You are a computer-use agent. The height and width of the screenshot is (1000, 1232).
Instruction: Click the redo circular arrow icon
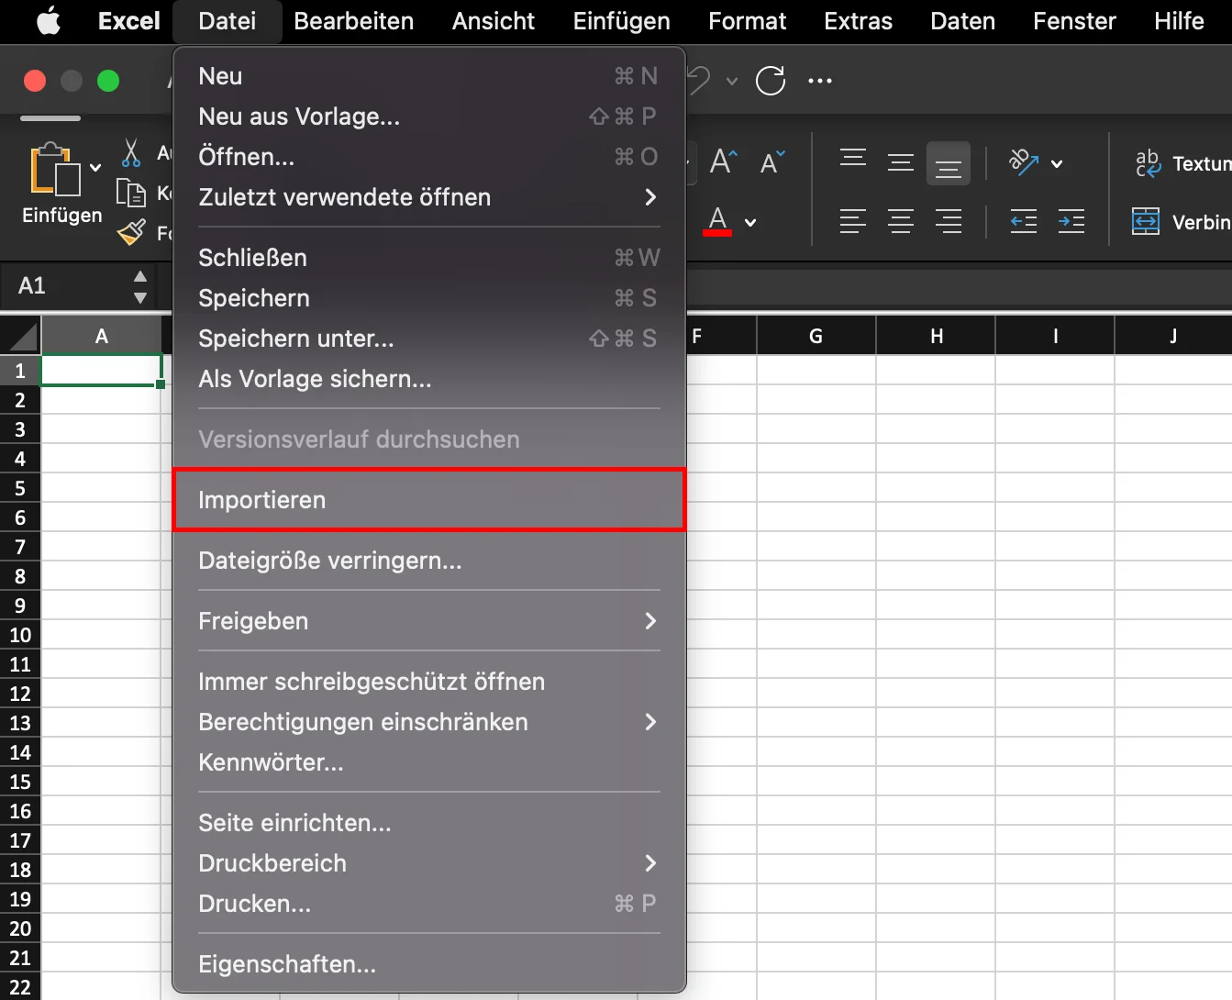tap(771, 81)
